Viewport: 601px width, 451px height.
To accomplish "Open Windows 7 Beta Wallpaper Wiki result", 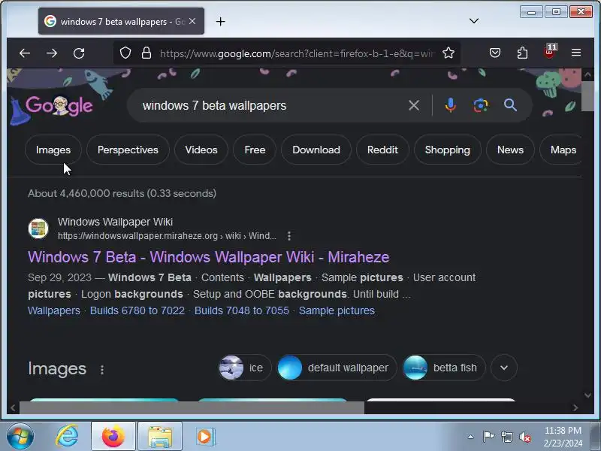I will click(209, 257).
